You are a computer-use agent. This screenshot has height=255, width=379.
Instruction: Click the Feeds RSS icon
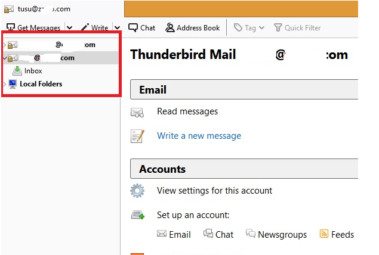click(x=324, y=234)
